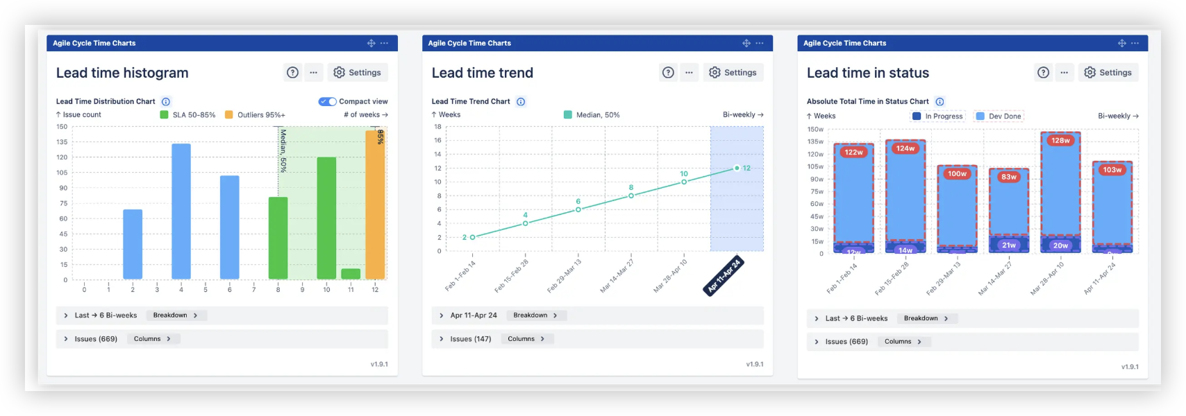This screenshot has width=1186, height=416.
Task: Click the green histogram bar at 10 weeks
Action: (326, 218)
